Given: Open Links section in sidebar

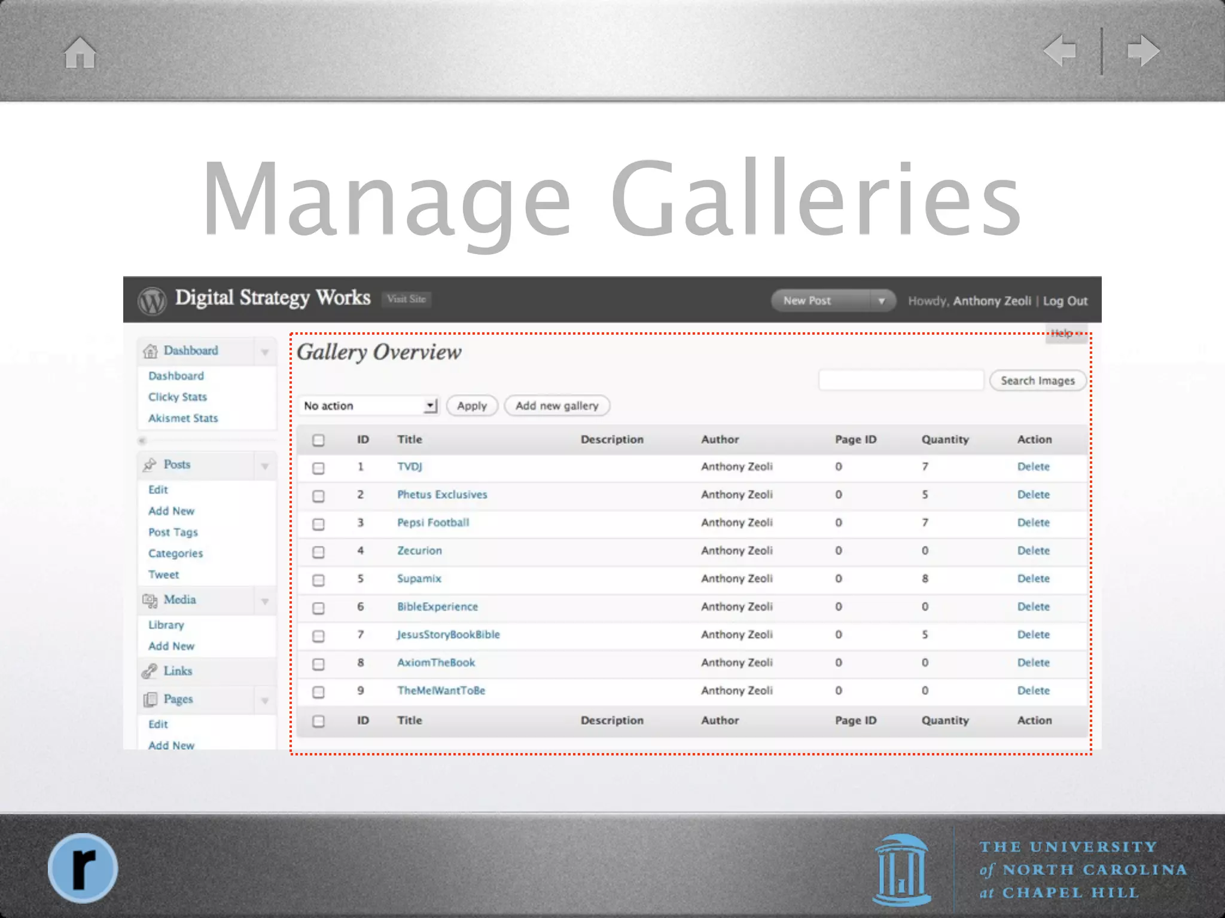Looking at the screenshot, I should pyautogui.click(x=178, y=671).
